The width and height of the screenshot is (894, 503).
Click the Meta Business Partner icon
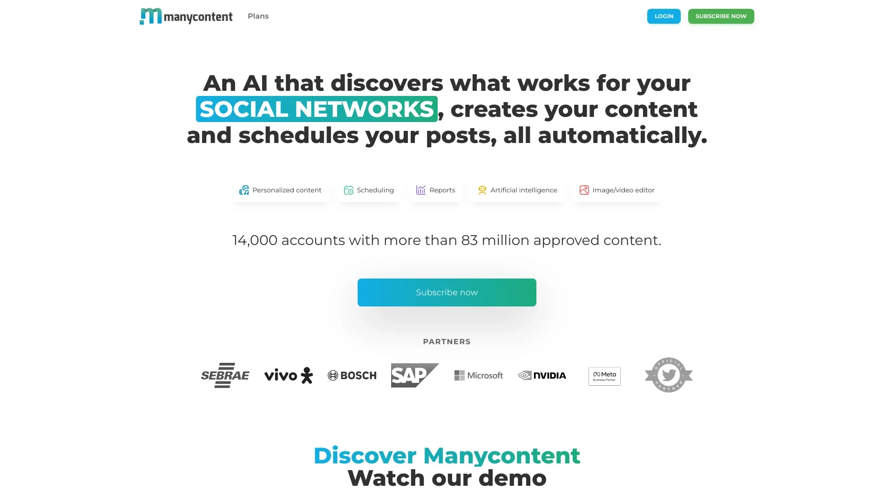pyautogui.click(x=603, y=375)
